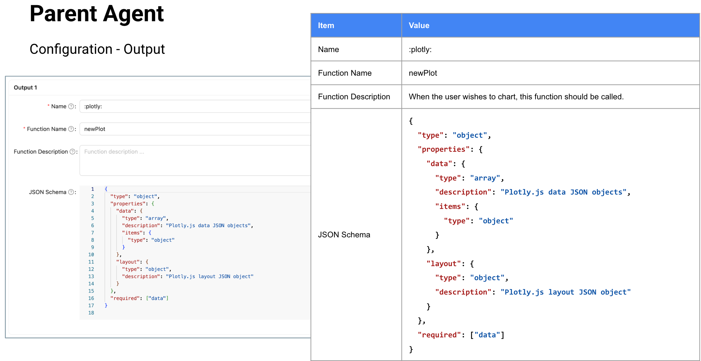
Task: Click the help icon next to JSON Schema label
Action: point(71,192)
